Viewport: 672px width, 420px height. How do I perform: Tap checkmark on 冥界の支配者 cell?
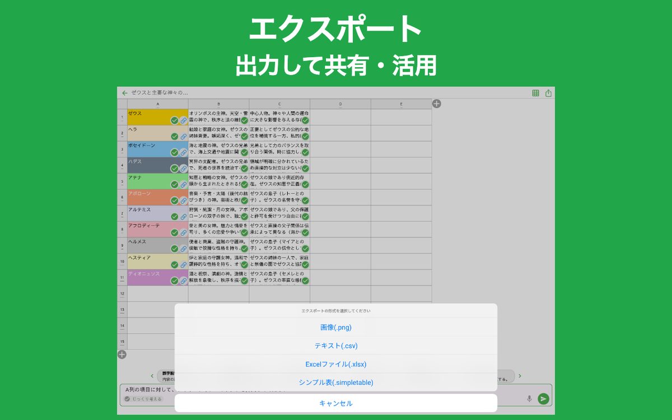click(244, 168)
